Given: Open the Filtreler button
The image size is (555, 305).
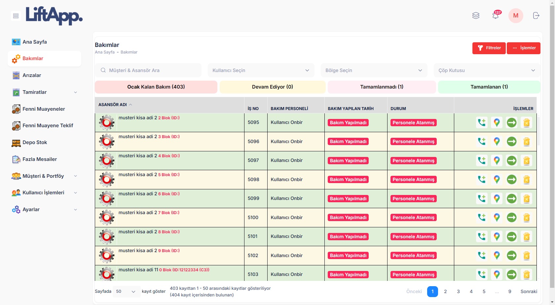Looking at the screenshot, I should pyautogui.click(x=489, y=48).
